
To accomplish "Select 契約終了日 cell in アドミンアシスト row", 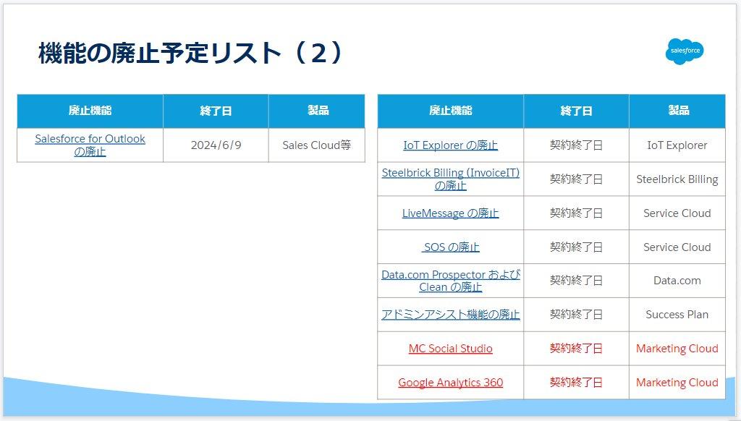I will point(576,315).
